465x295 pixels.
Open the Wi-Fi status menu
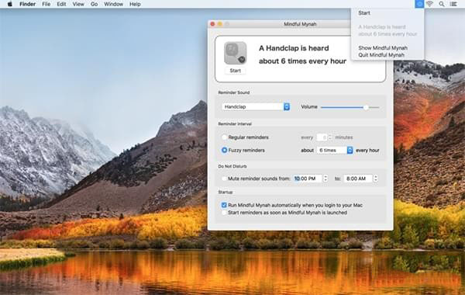(x=429, y=4)
